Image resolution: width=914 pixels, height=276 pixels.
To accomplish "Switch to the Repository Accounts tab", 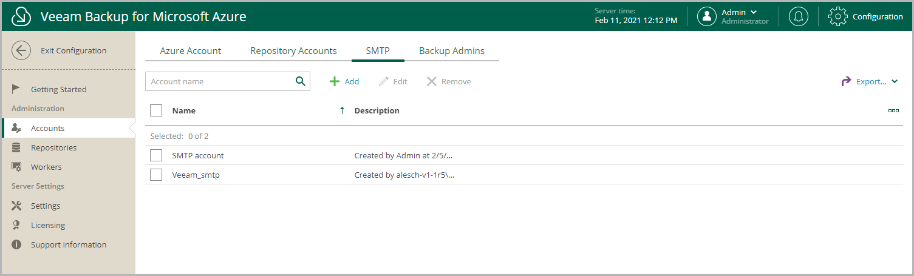I will coord(293,51).
